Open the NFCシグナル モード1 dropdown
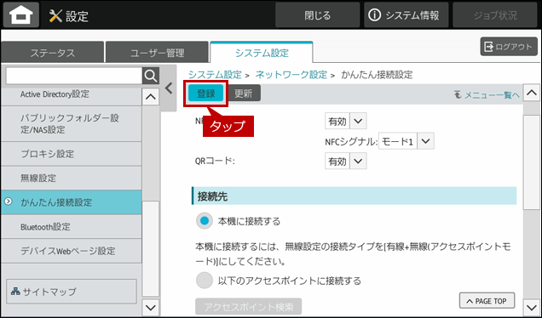 tap(406, 141)
